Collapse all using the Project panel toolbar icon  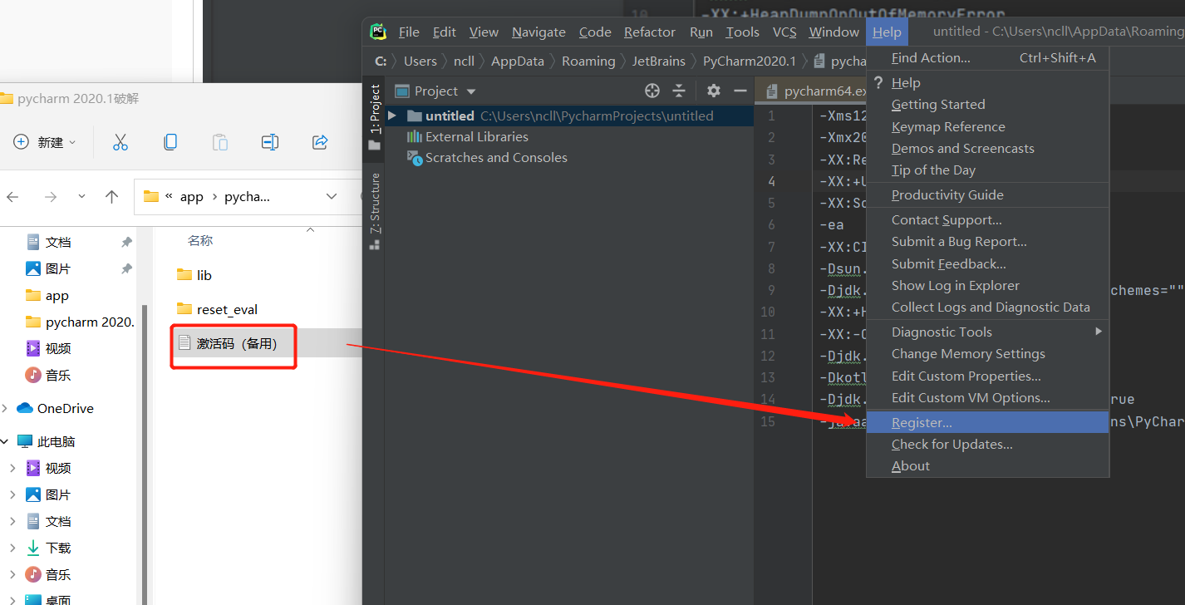(679, 91)
